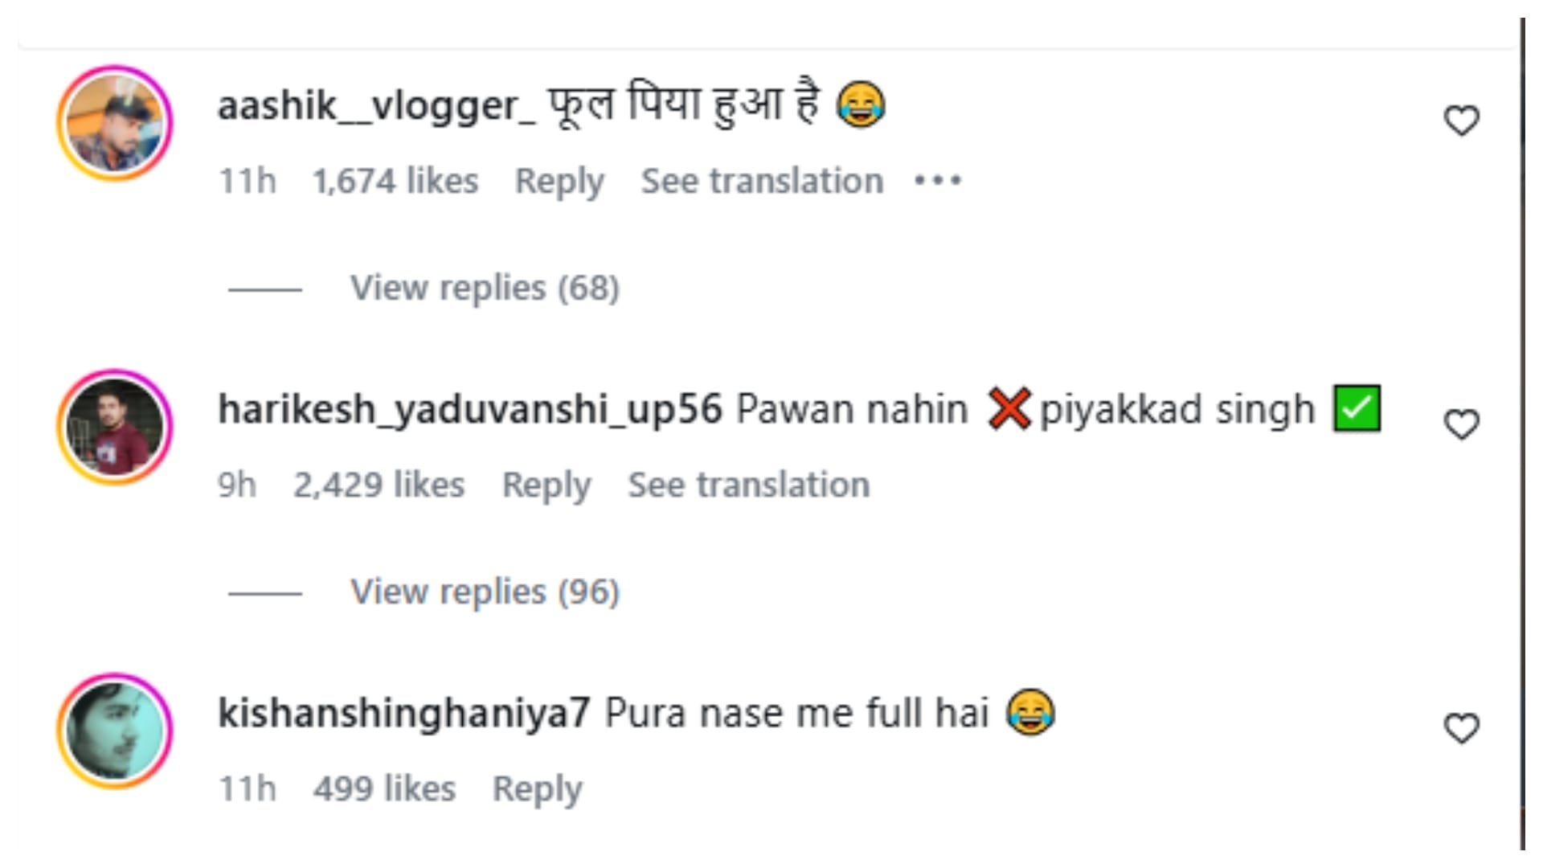Expand View replies (68)
This screenshot has height=868, width=1543.
coord(485,288)
